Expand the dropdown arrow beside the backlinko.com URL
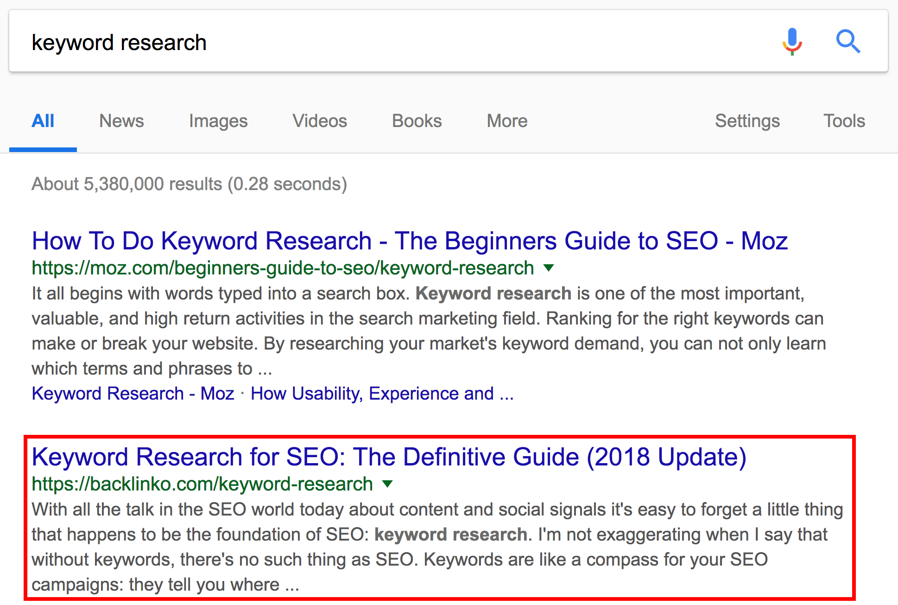 (387, 484)
